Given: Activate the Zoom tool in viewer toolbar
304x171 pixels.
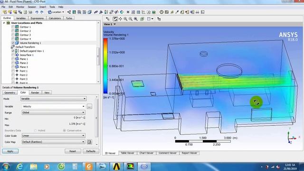Looking at the screenshot, I should [x=125, y=19].
